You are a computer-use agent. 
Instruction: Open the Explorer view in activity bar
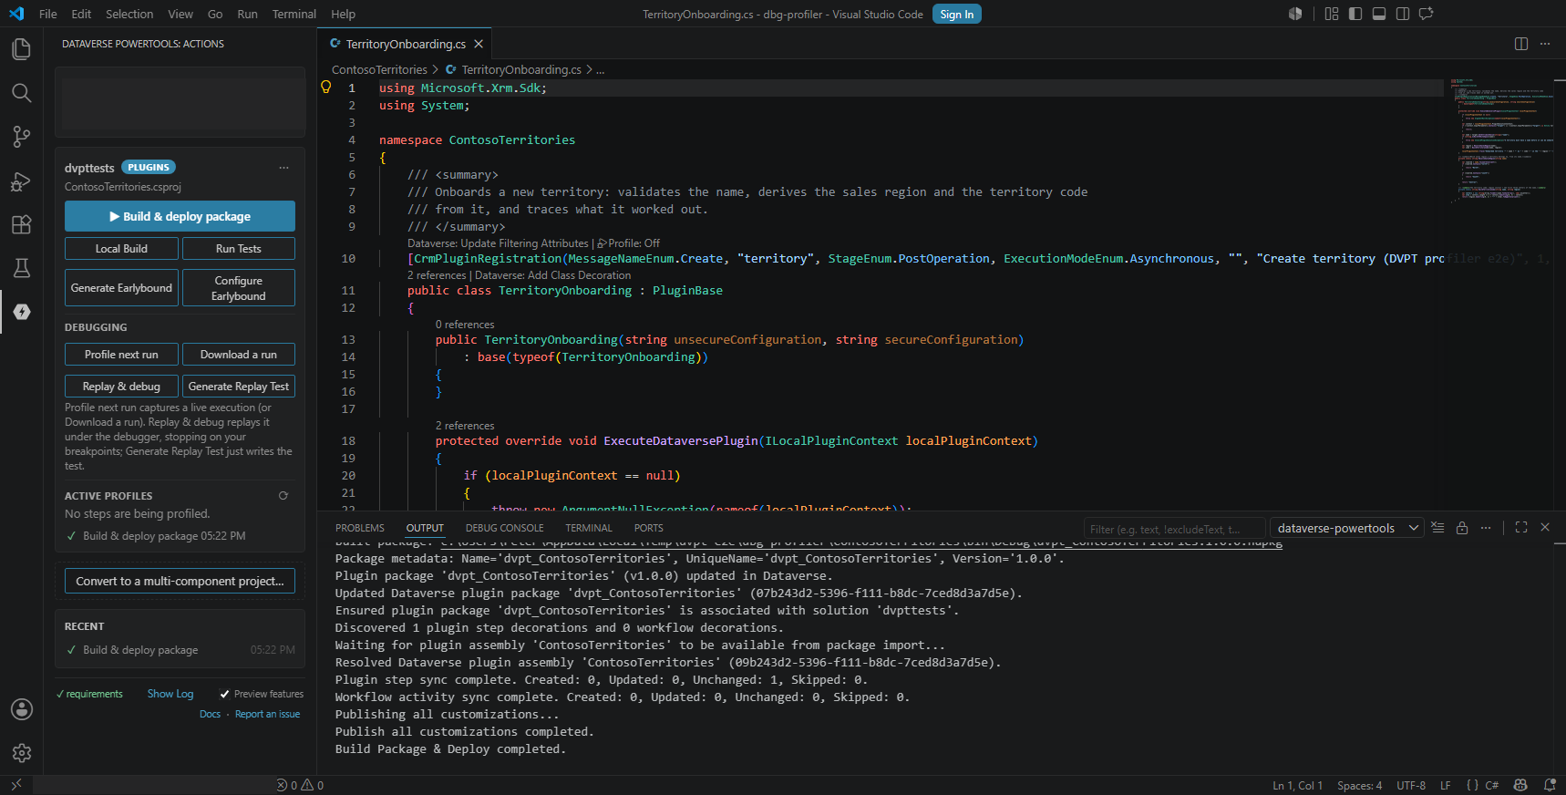21,48
